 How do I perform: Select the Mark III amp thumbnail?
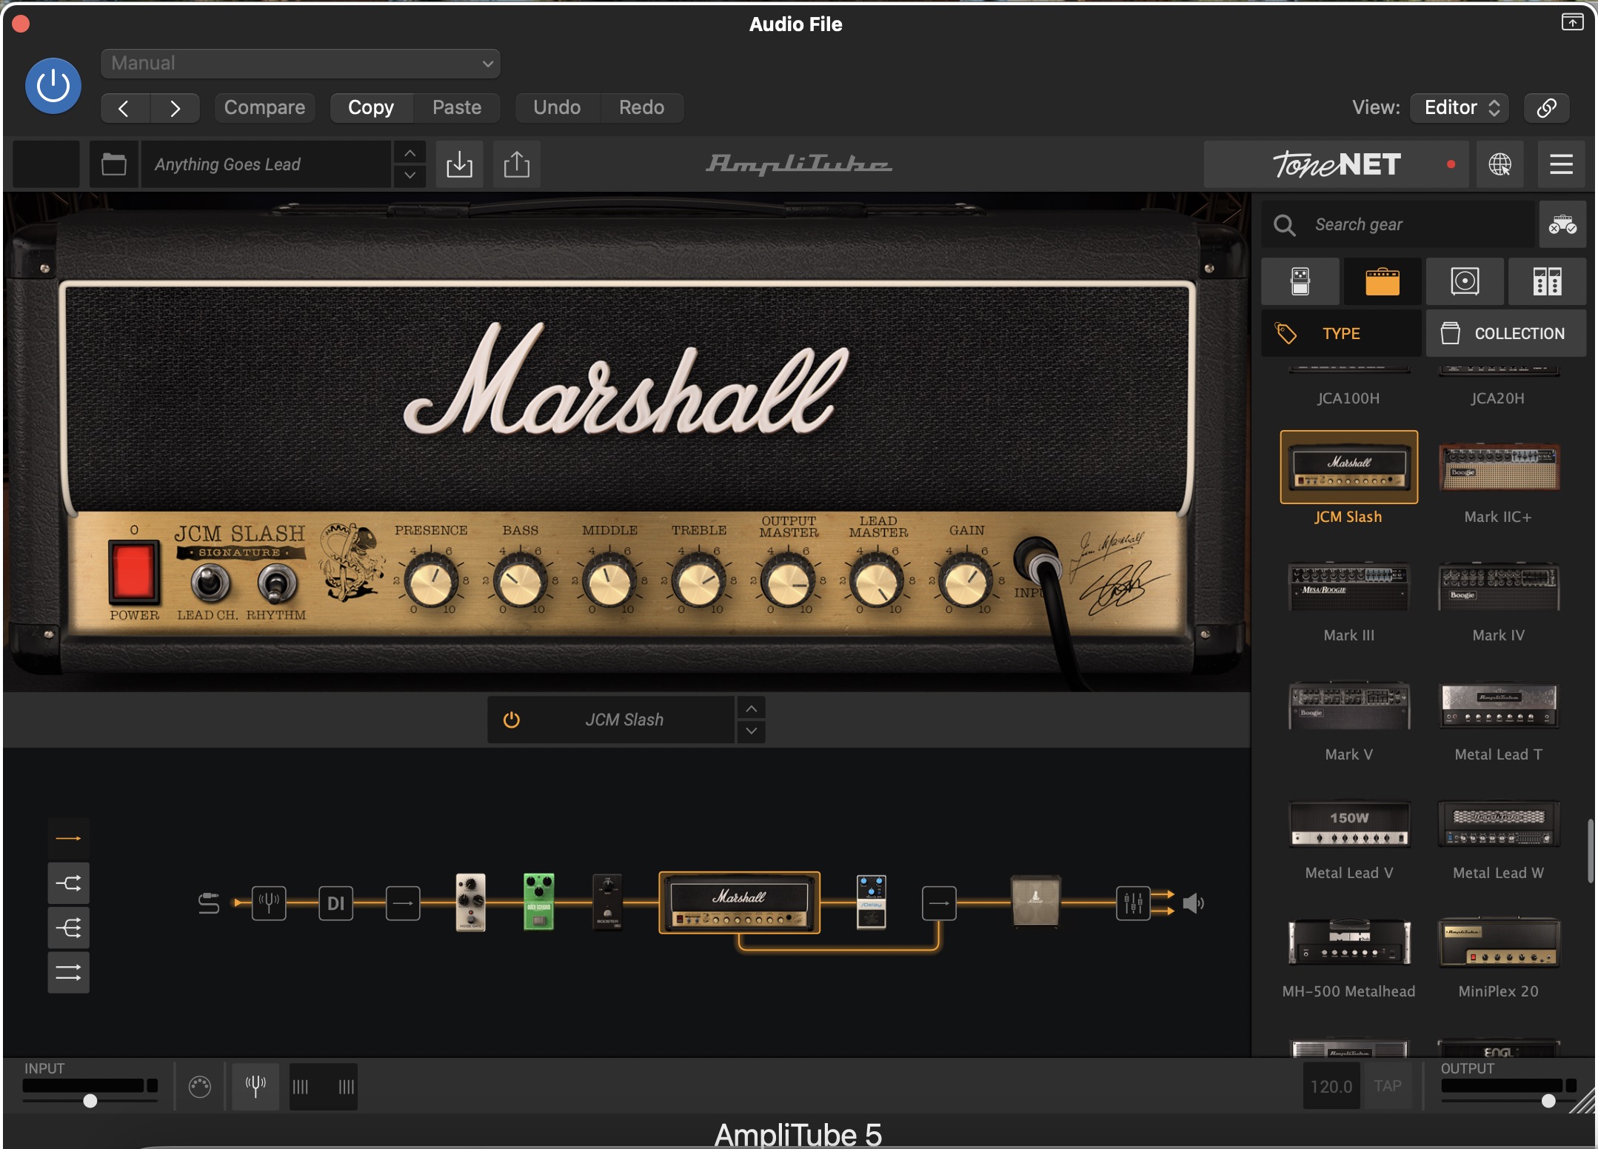(1348, 586)
